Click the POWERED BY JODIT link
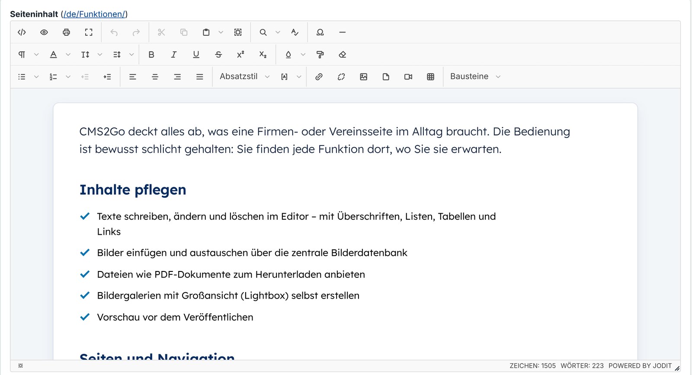The height and width of the screenshot is (375, 692). coord(640,366)
